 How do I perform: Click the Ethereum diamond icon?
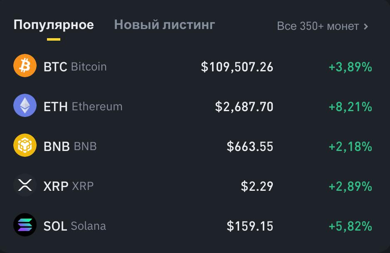[x=25, y=106]
